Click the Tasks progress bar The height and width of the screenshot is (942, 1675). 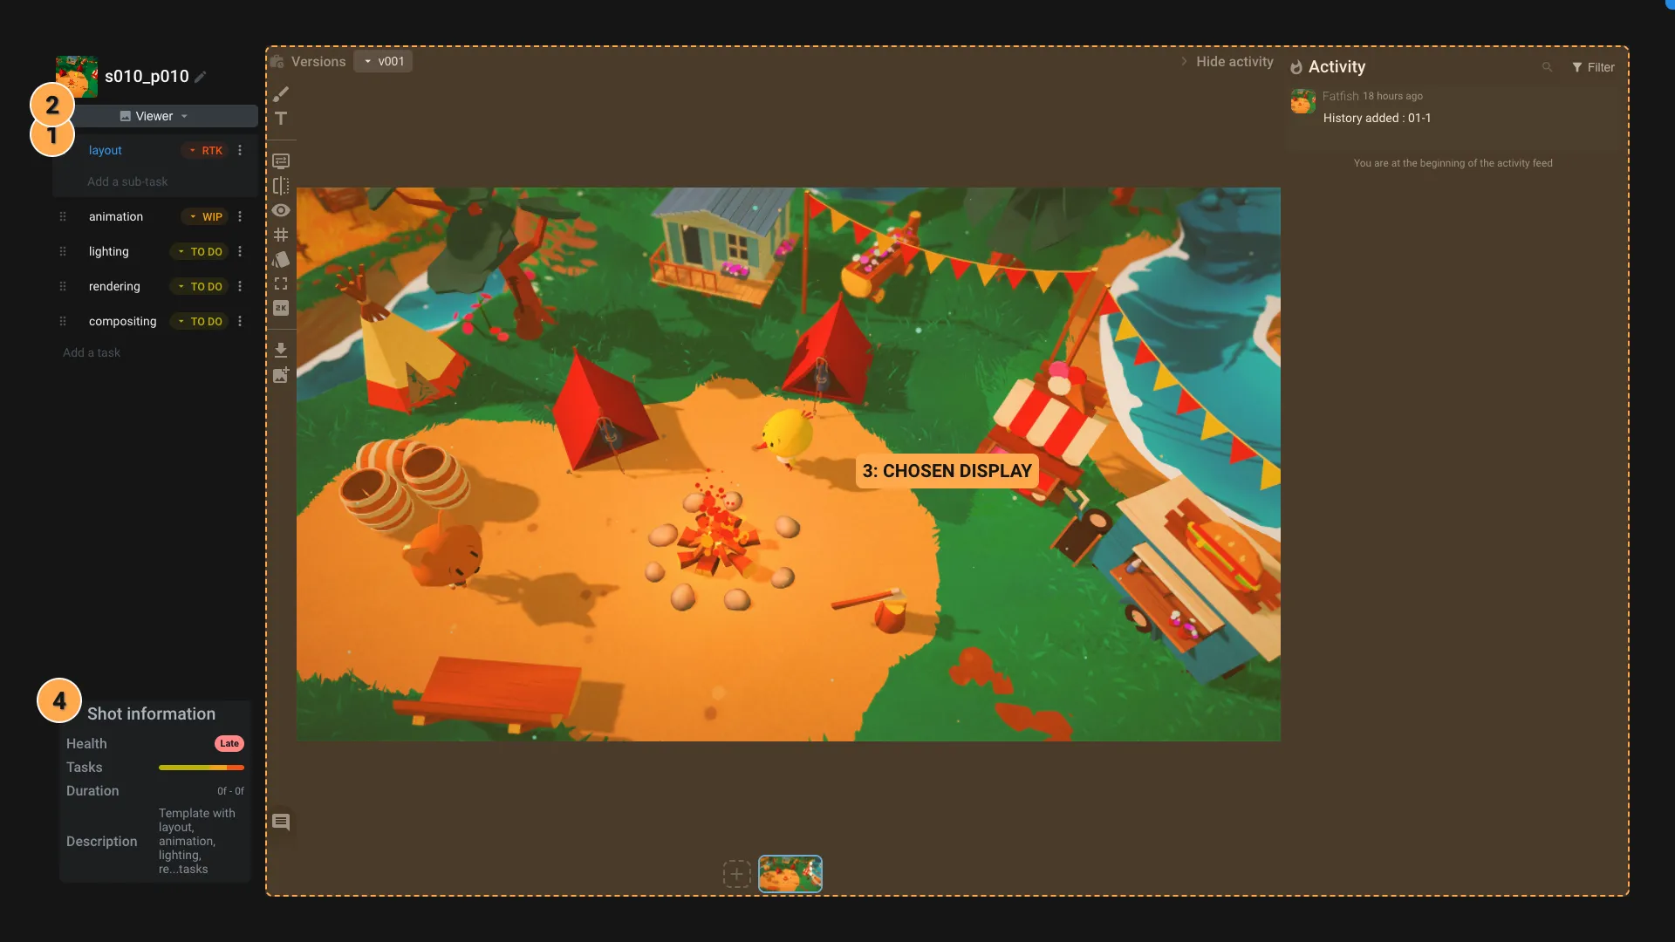point(202,768)
